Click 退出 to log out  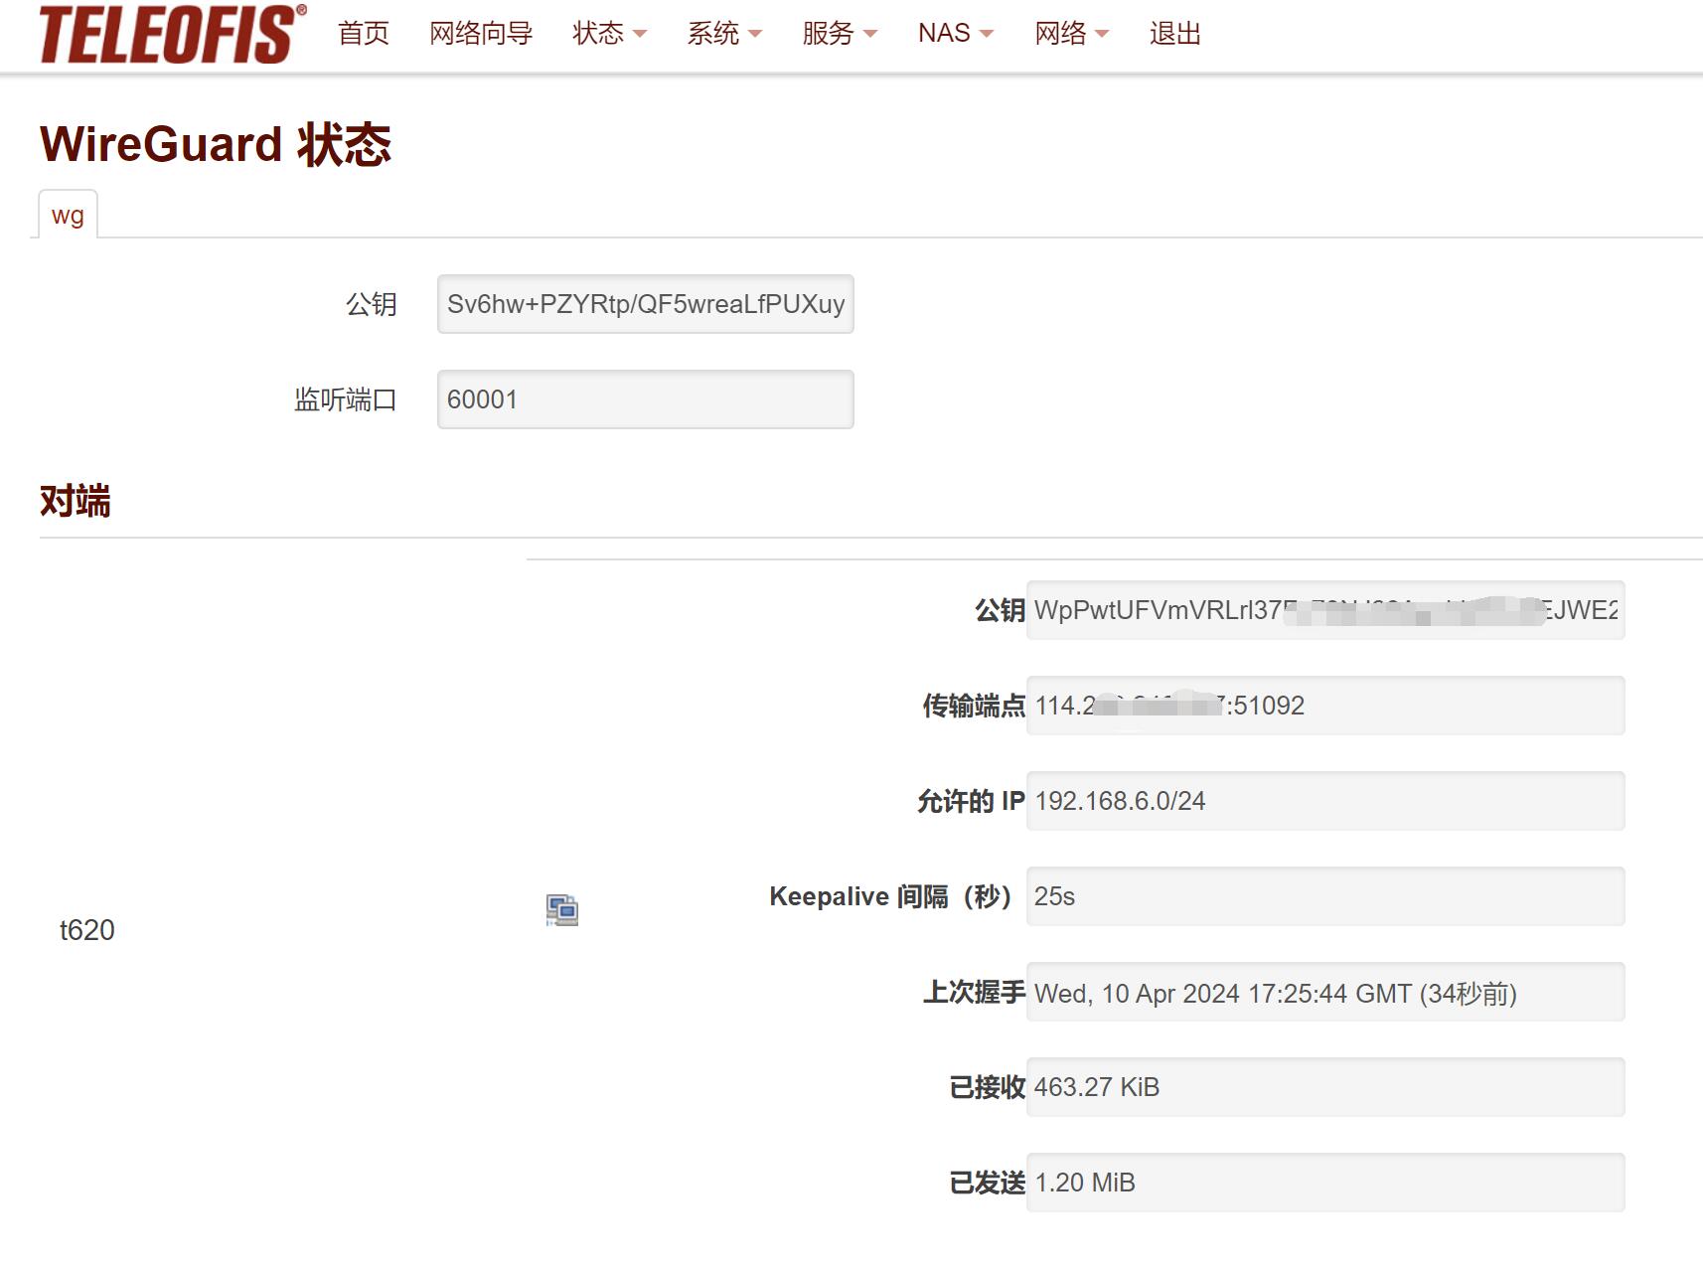[x=1174, y=34]
